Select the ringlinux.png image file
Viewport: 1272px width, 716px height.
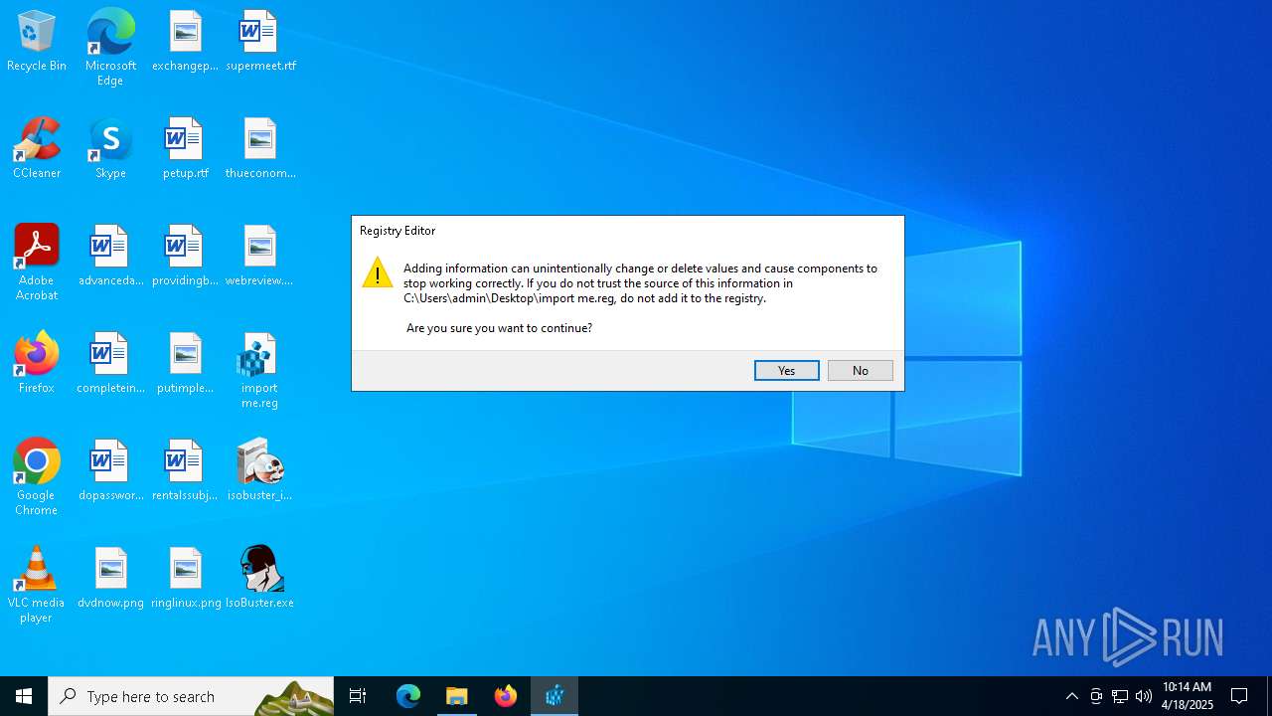click(x=185, y=578)
